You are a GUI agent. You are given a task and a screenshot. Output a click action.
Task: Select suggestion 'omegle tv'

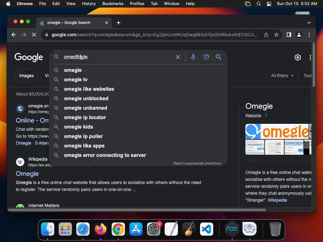pyautogui.click(x=138, y=80)
